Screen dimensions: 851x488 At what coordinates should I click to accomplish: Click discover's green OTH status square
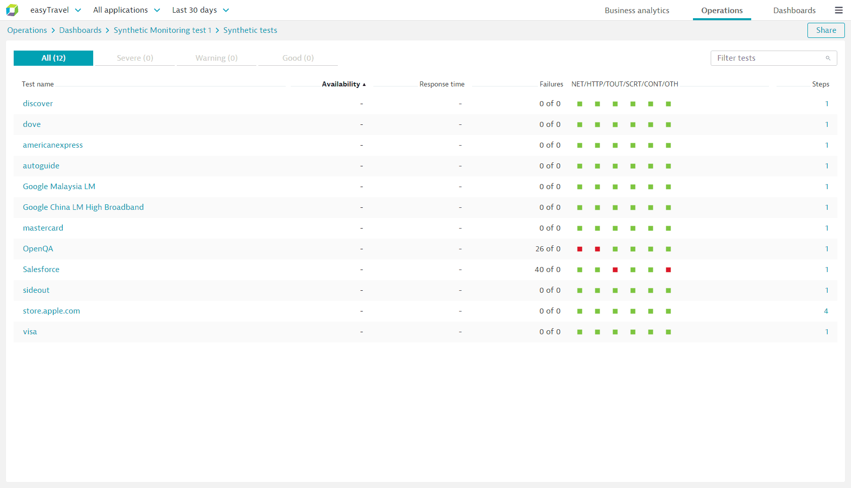click(669, 104)
